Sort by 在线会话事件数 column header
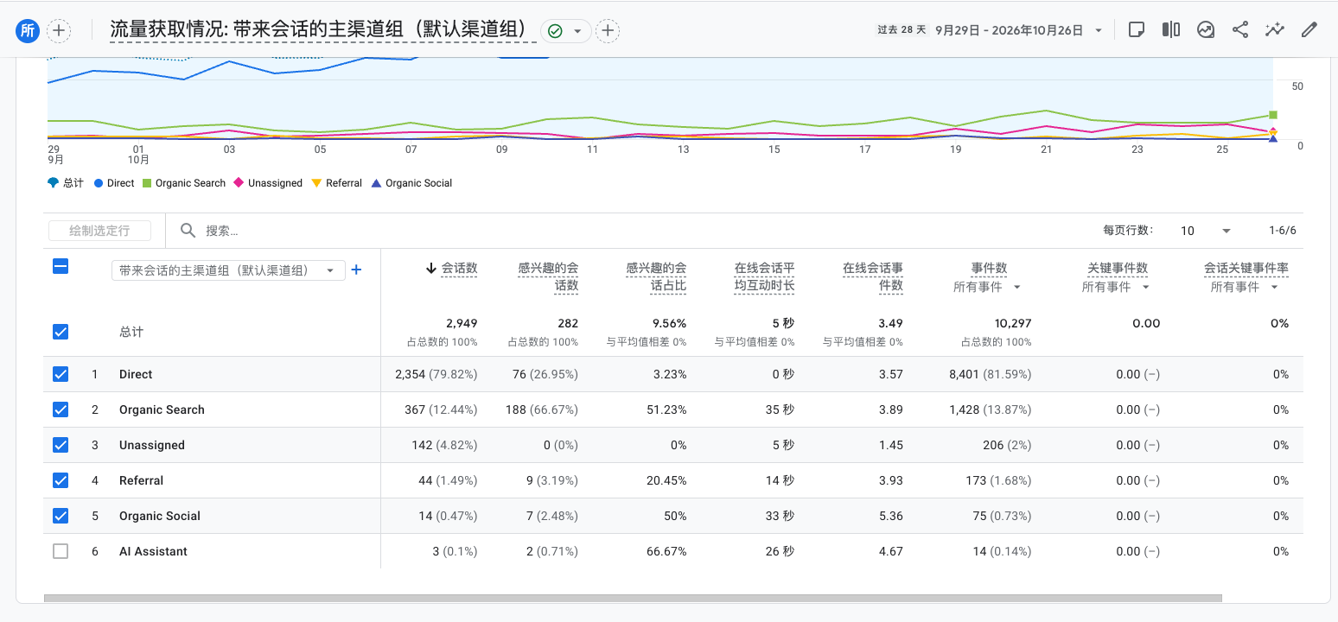This screenshot has width=1338, height=622. [872, 276]
